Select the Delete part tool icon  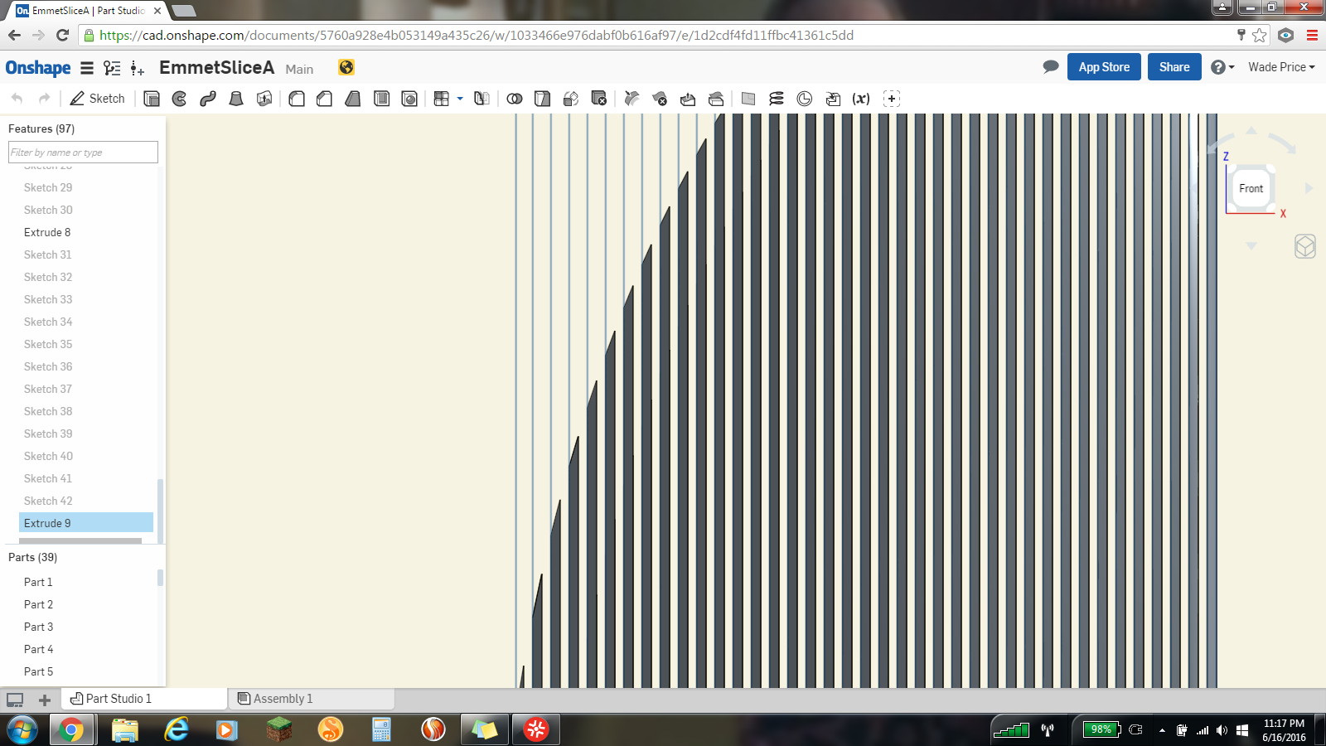[x=599, y=99]
